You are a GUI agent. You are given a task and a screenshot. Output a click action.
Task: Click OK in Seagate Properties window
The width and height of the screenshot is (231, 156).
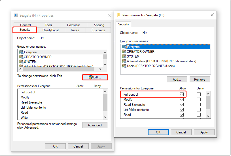tap(55, 146)
